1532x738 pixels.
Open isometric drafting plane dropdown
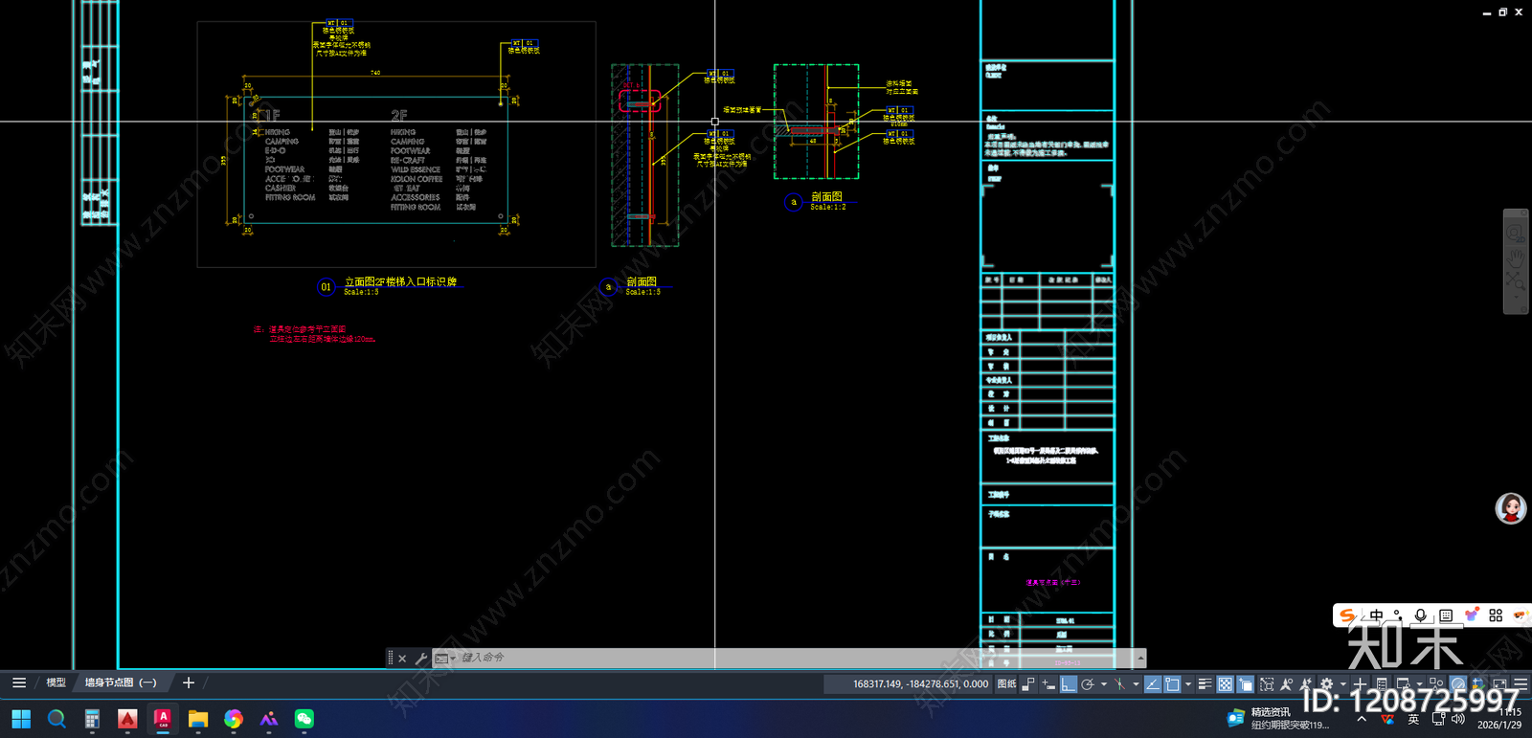[x=1137, y=683]
